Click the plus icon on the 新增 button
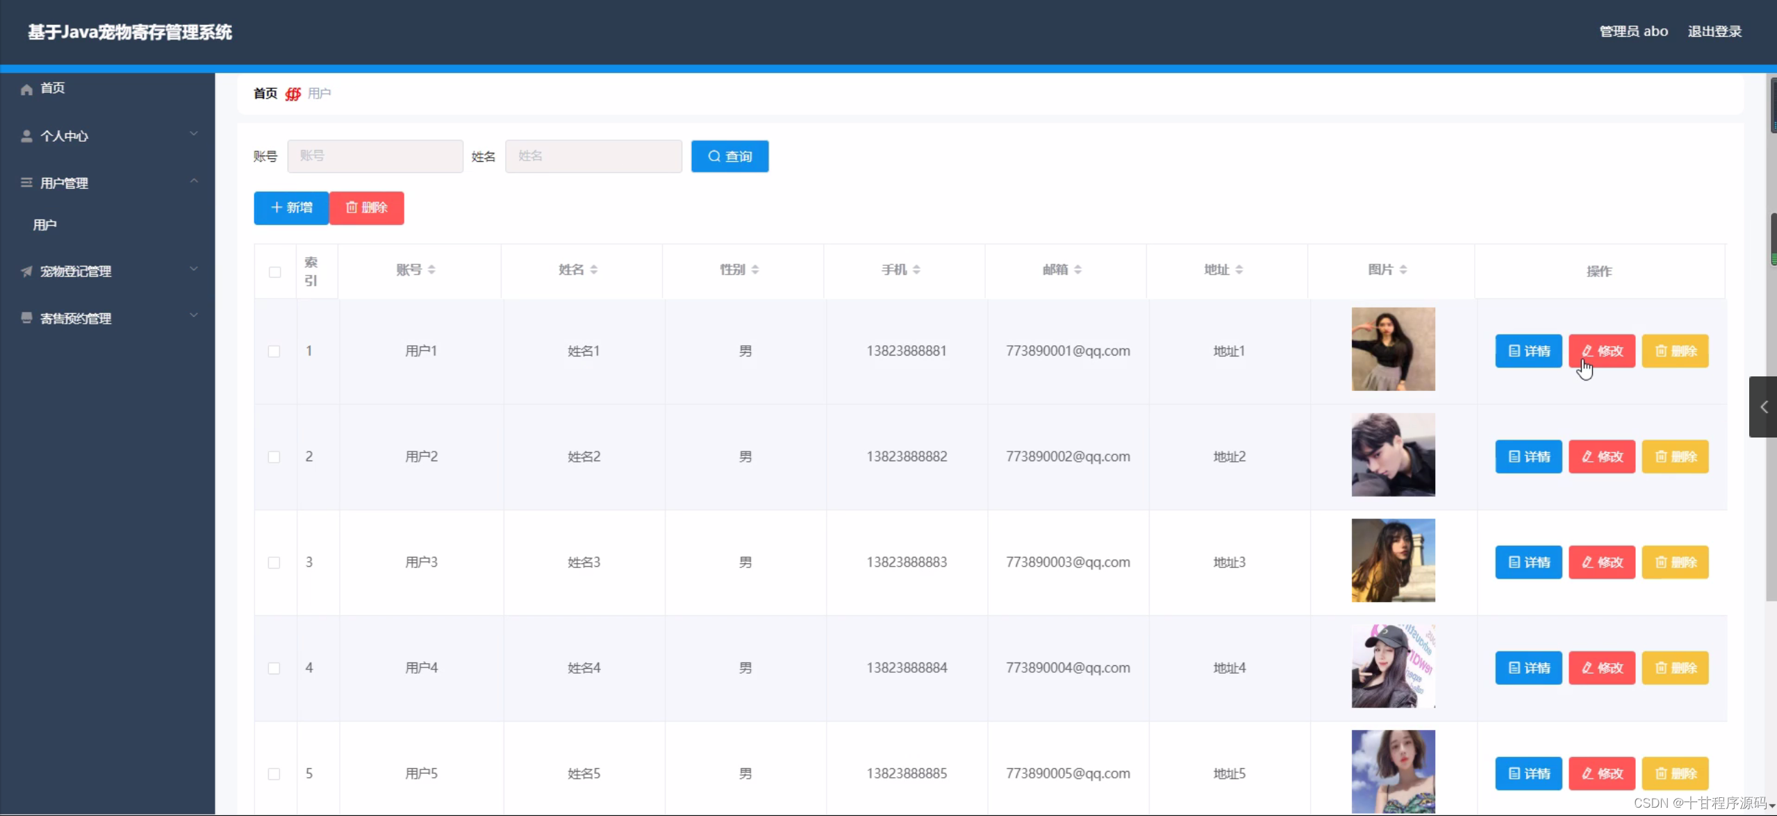This screenshot has height=816, width=1777. [x=276, y=207]
